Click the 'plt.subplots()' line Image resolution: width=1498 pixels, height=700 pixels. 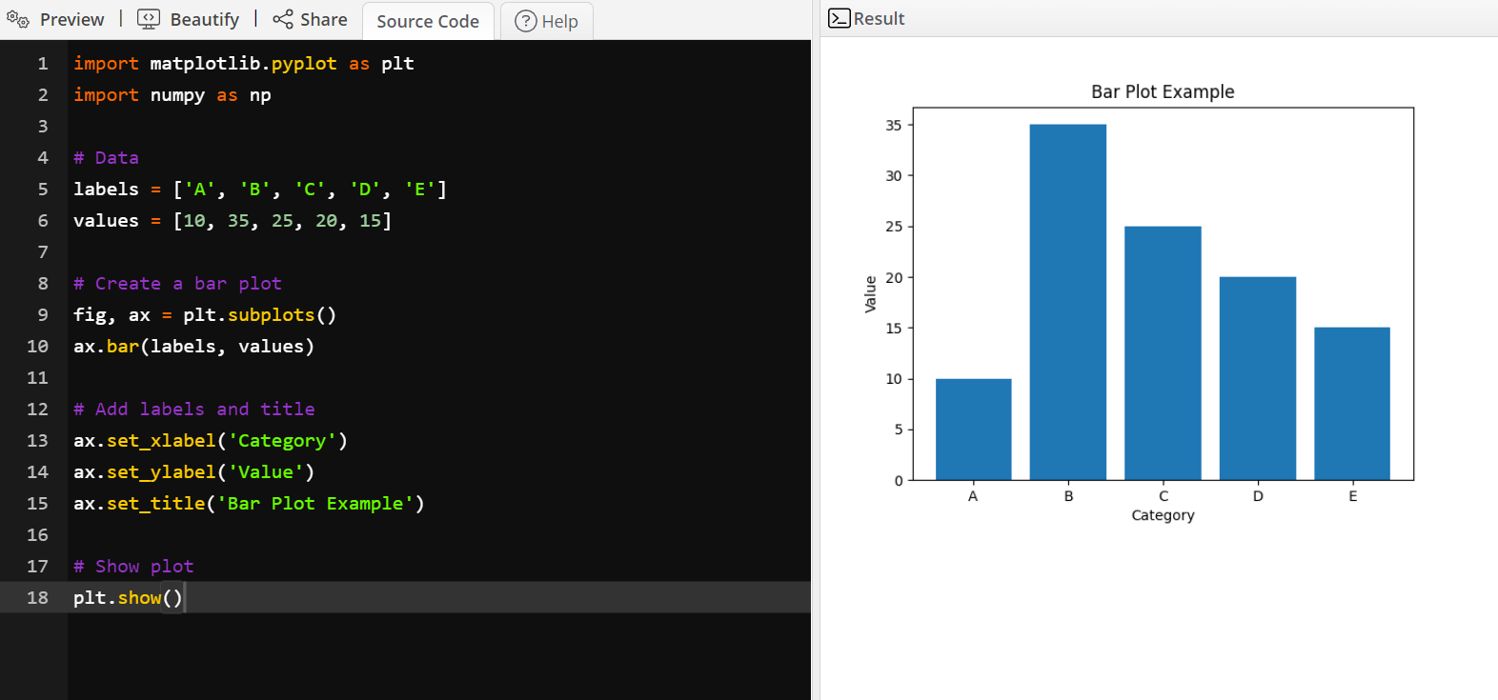[205, 315]
